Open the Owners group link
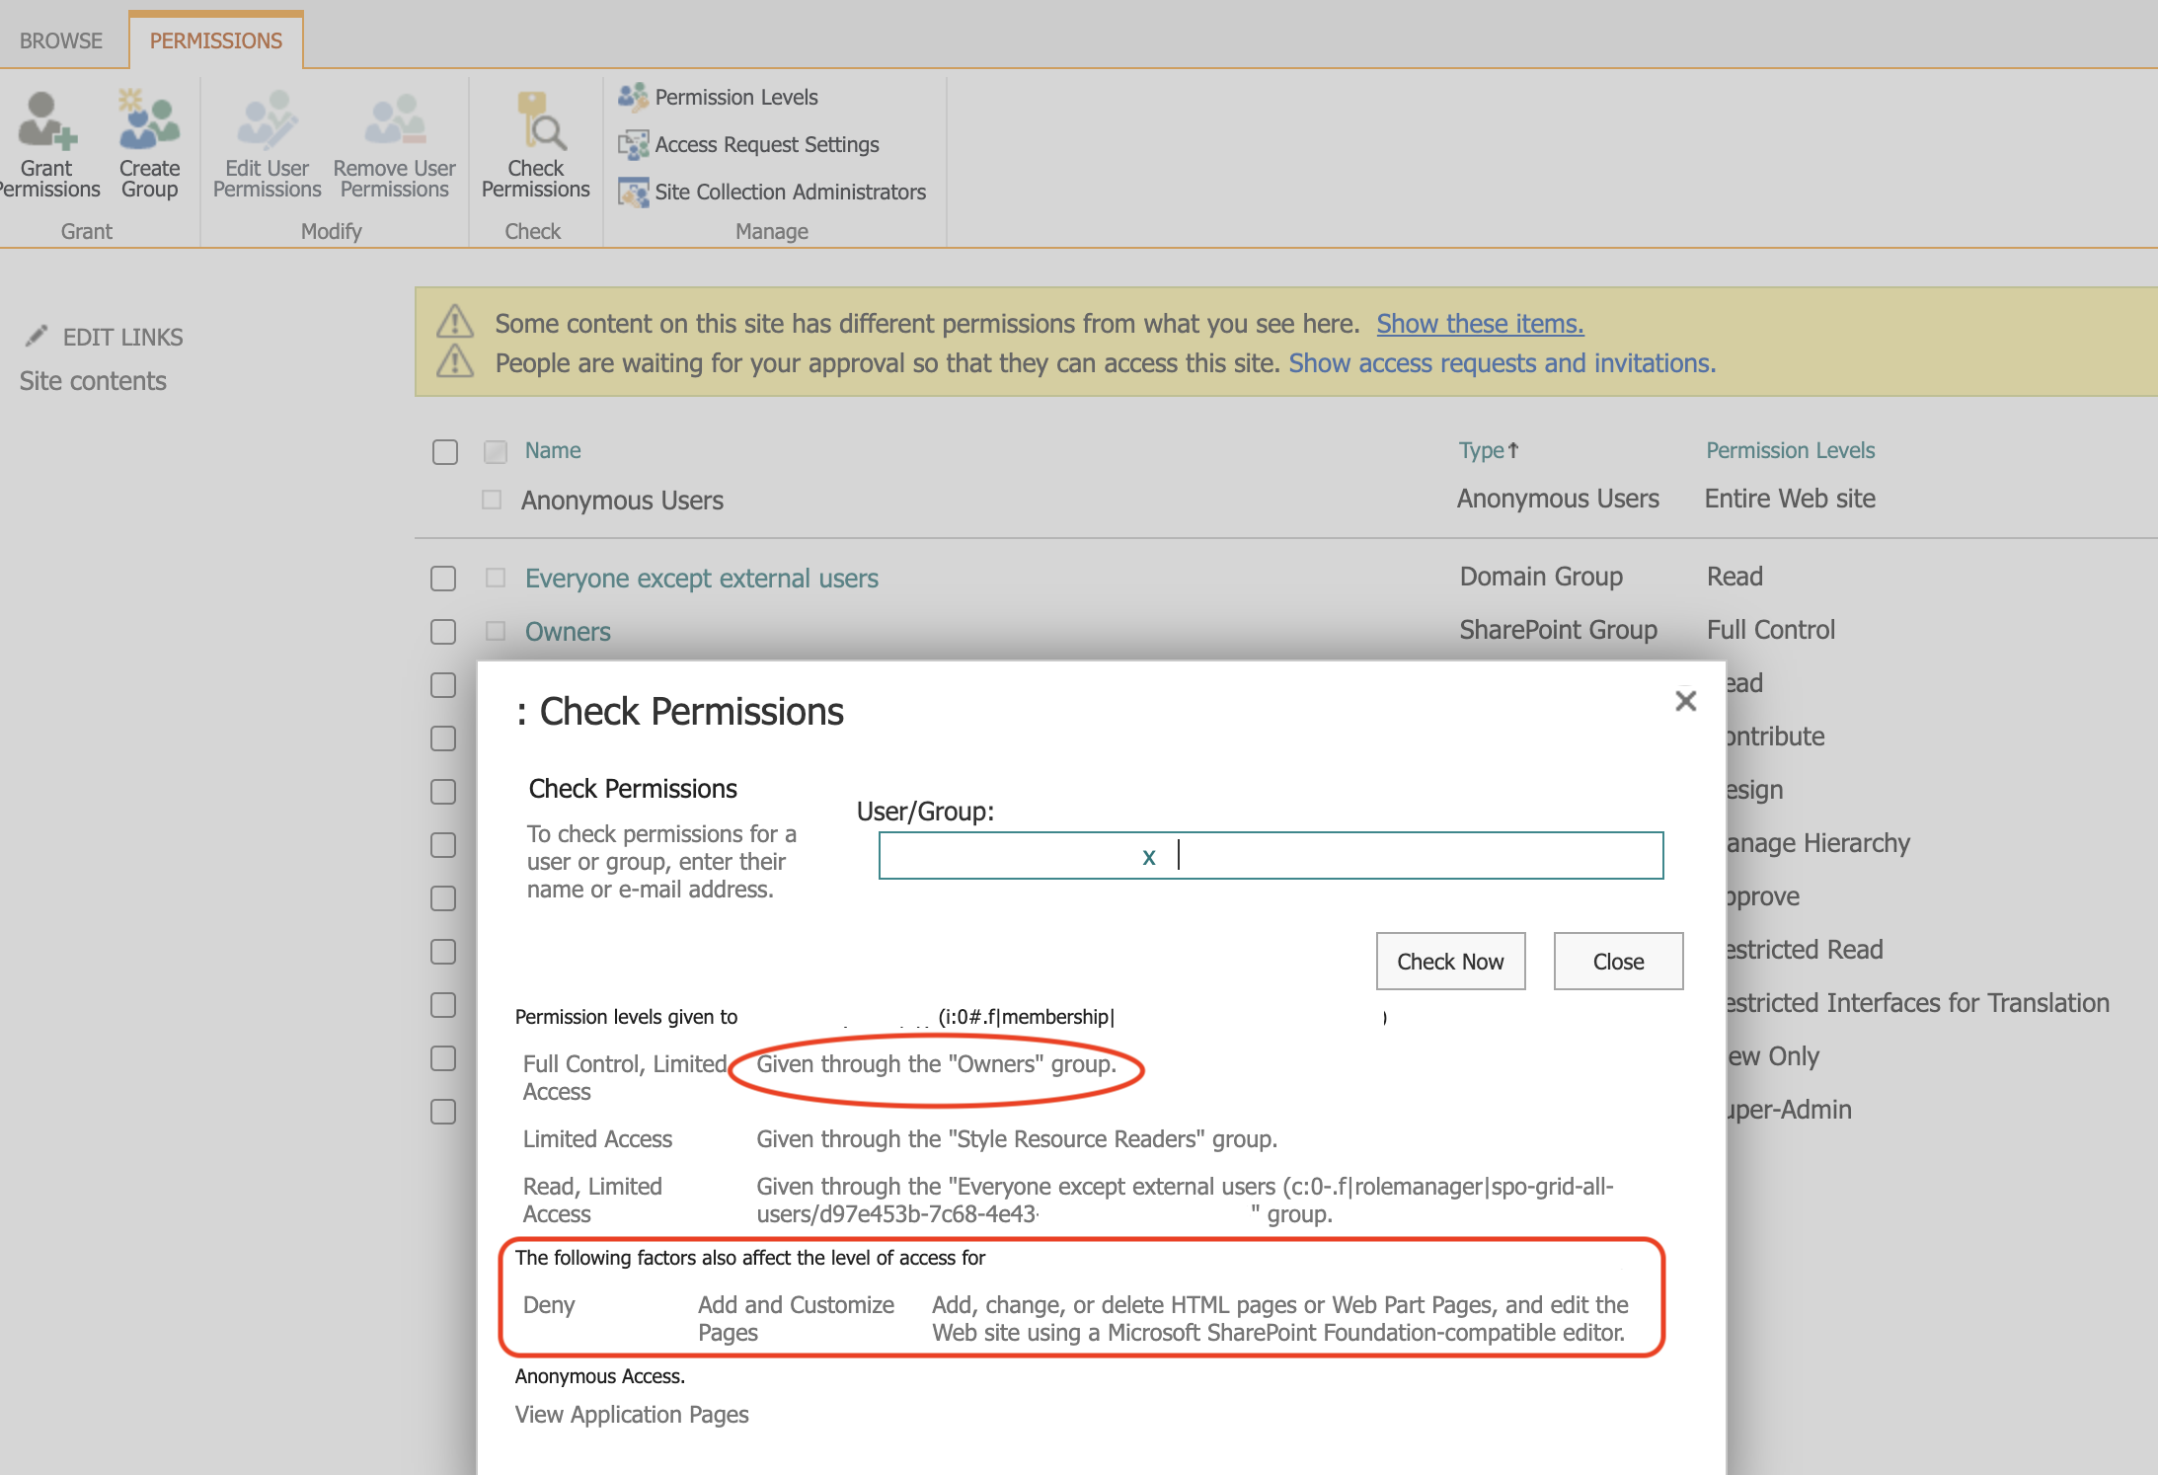 [568, 632]
